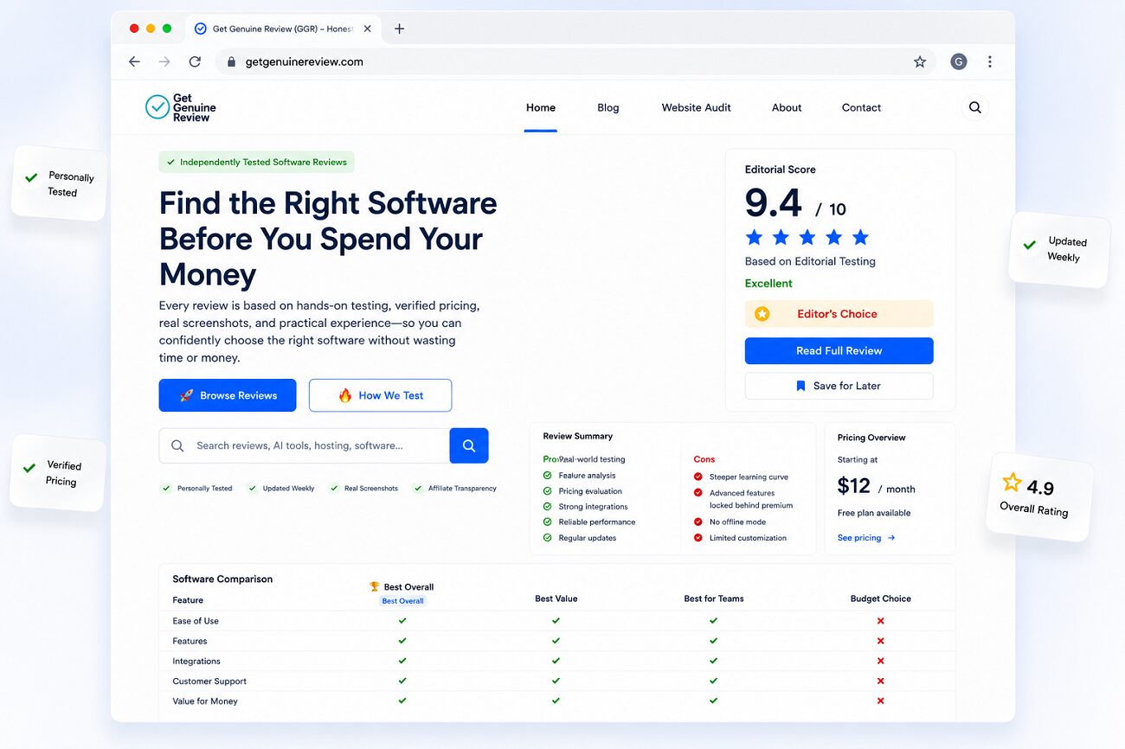Image resolution: width=1125 pixels, height=749 pixels.
Task: Click the Steeper learning curve con
Action: pos(749,477)
